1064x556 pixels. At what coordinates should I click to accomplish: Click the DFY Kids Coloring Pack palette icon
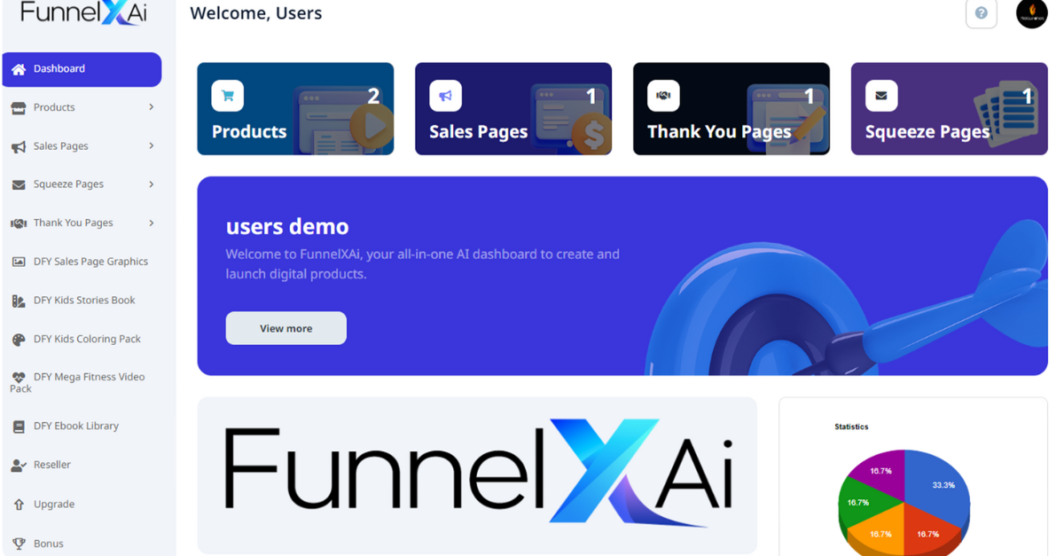pos(19,340)
